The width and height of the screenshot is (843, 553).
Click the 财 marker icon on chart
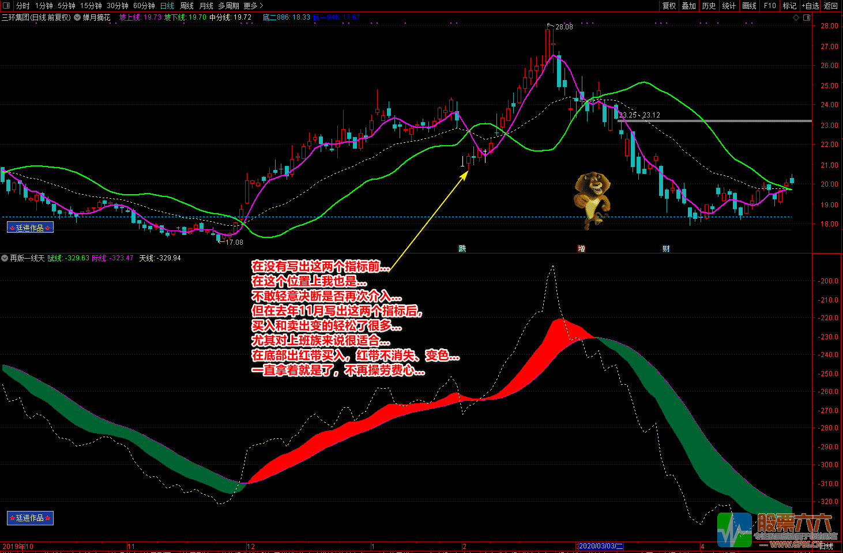[666, 248]
